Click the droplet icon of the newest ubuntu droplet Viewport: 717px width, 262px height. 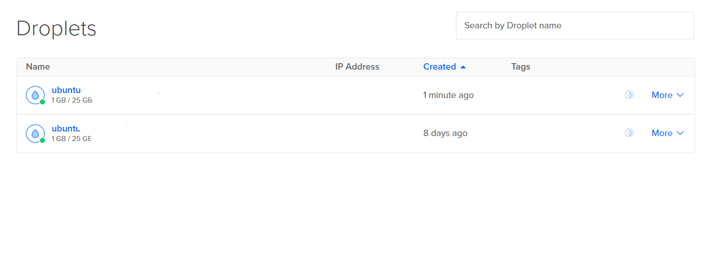[x=35, y=95]
